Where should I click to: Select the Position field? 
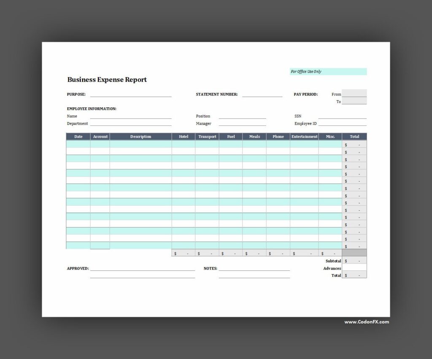click(x=242, y=116)
